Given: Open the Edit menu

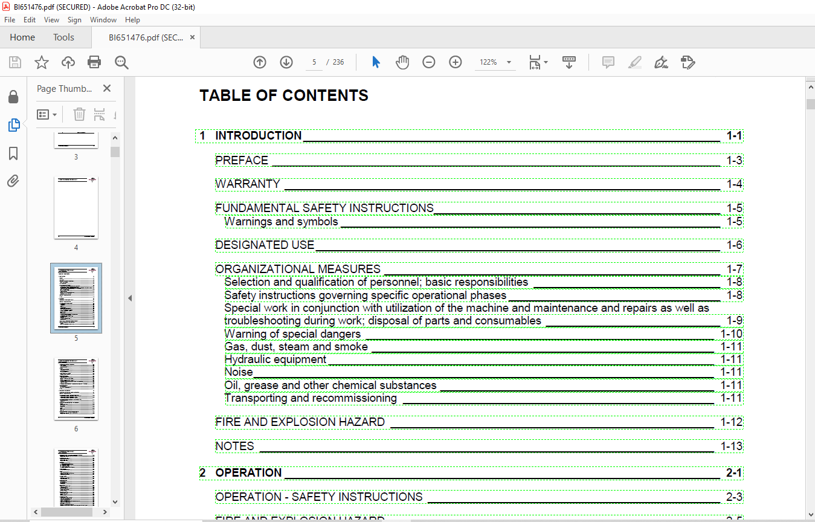Looking at the screenshot, I should [x=30, y=20].
